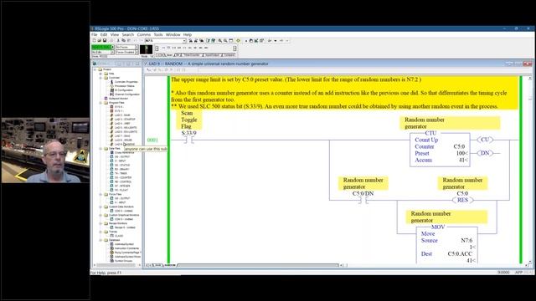Open N7 - INTEGER data file

point(122,186)
